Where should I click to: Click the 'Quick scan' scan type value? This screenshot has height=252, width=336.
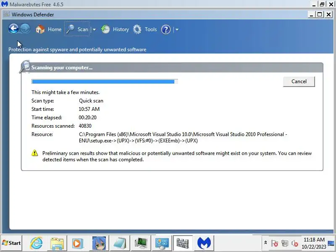click(91, 101)
